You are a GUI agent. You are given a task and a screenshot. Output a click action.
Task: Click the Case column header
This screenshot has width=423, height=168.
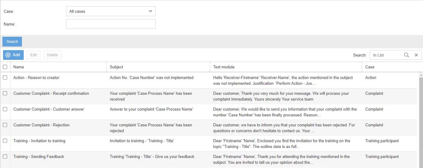[x=370, y=67]
